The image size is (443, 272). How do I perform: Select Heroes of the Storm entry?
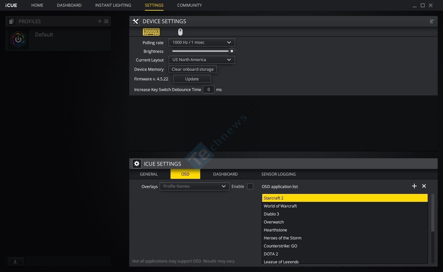(x=345, y=238)
